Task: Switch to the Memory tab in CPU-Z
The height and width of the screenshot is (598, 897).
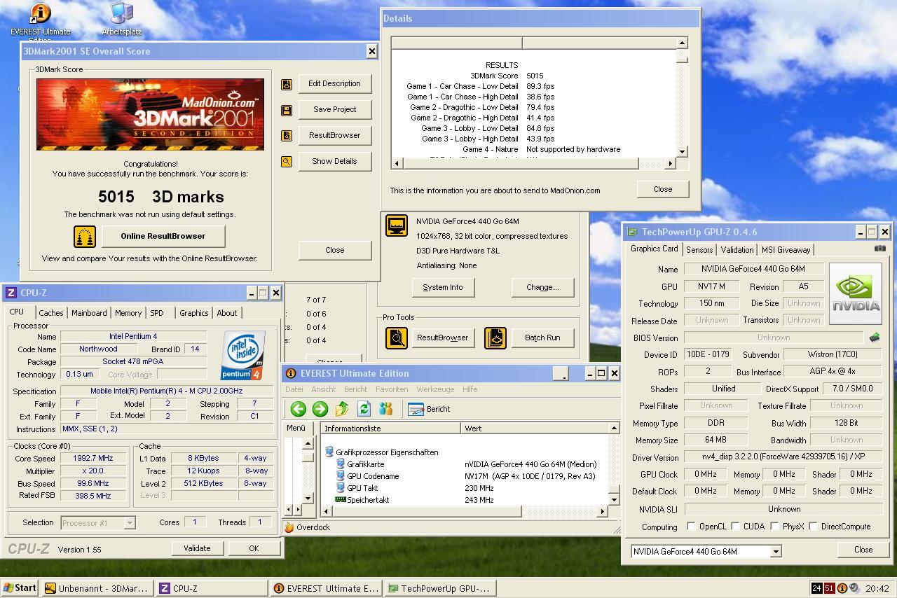Action: click(128, 313)
